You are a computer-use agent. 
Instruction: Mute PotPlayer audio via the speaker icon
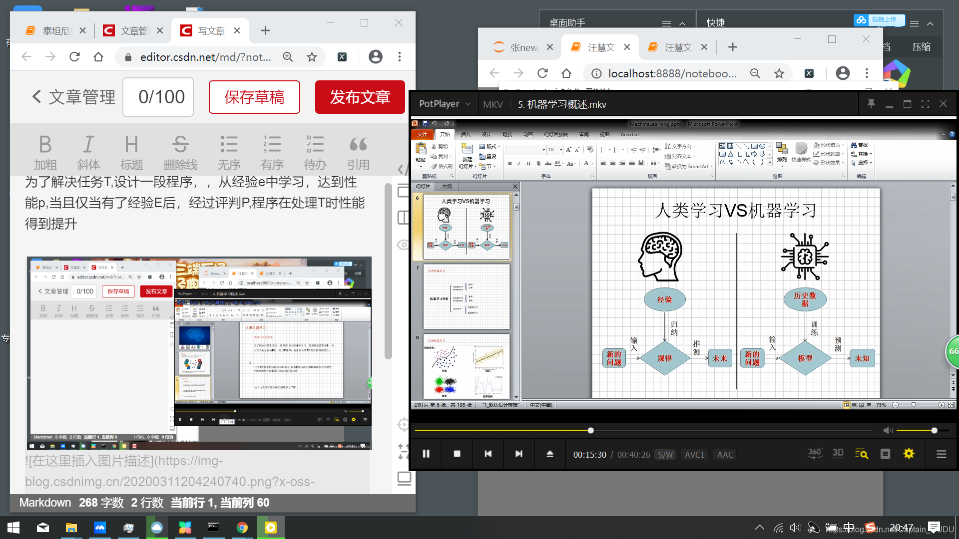pyautogui.click(x=888, y=430)
